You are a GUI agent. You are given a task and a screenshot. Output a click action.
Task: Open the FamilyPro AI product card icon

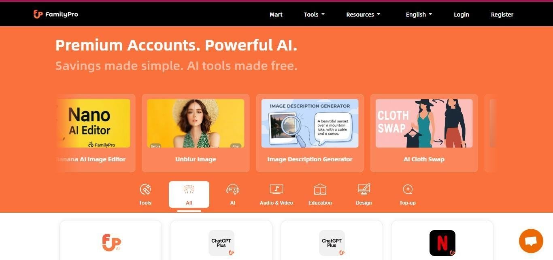[x=111, y=243]
